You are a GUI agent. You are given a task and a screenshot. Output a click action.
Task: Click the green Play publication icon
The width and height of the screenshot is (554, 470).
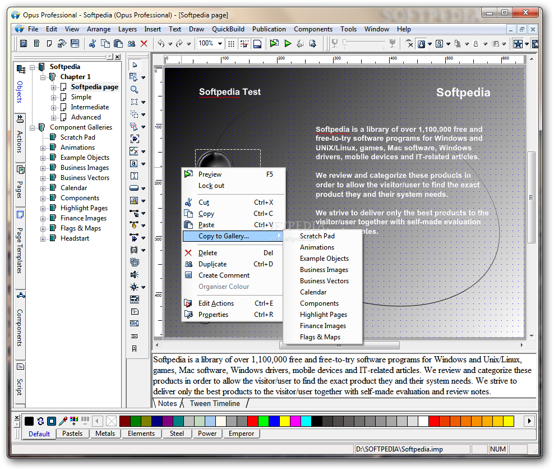point(288,43)
